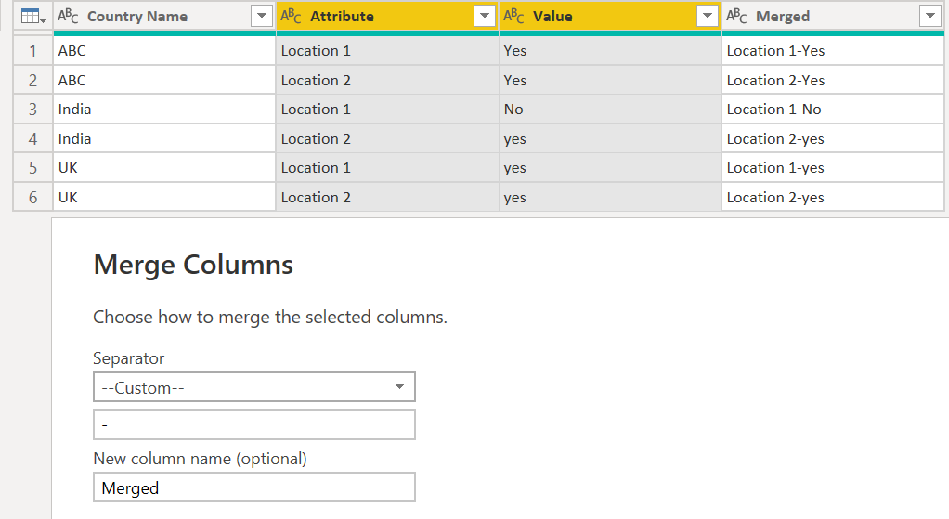Click the ABC cell in row 2
949x519 pixels.
coord(164,80)
